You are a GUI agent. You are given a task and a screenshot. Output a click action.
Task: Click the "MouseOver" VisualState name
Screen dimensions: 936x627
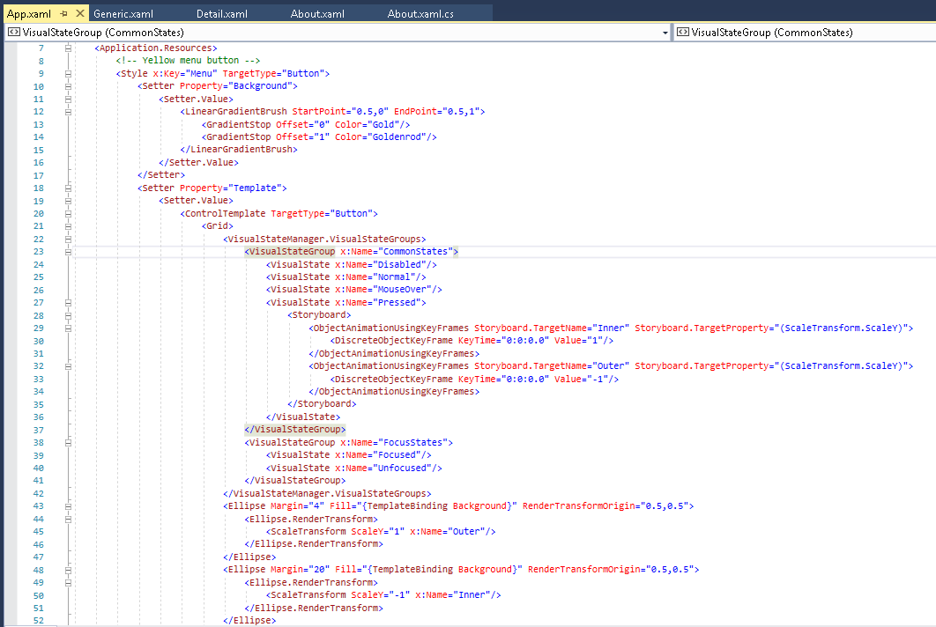(402, 290)
